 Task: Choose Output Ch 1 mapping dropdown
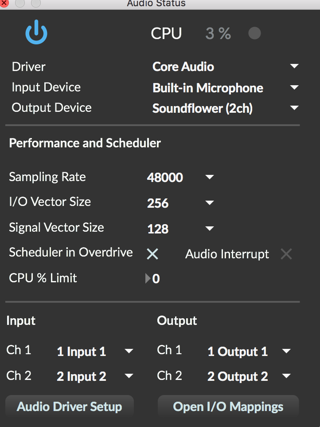[249, 351]
